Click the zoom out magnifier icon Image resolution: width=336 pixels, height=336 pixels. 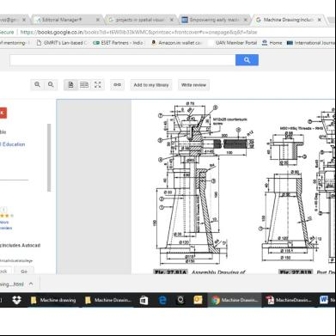(x=51, y=84)
